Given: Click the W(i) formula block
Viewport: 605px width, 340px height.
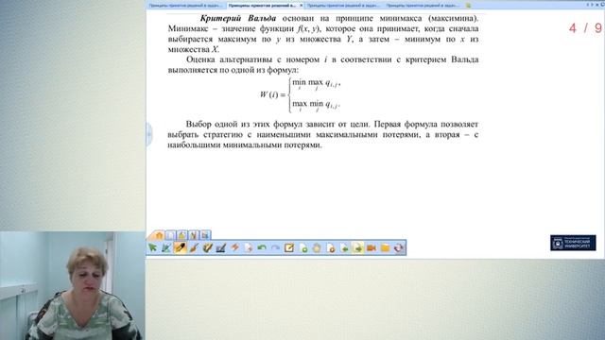Looking at the screenshot, I should 301,94.
